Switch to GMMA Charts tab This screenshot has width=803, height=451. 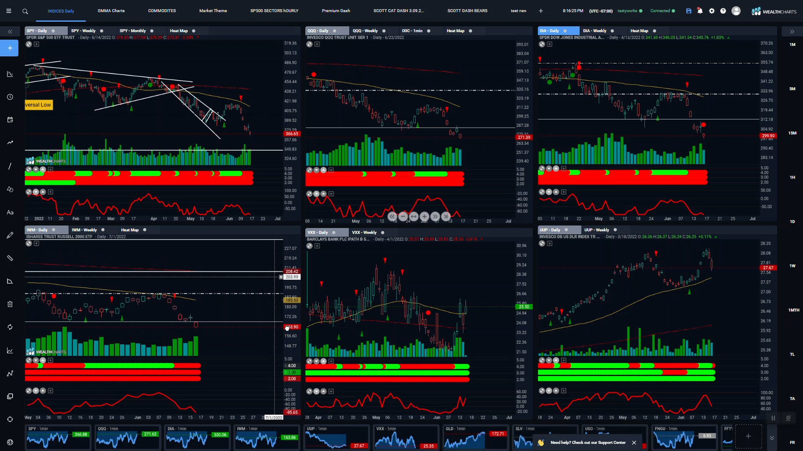coord(111,11)
